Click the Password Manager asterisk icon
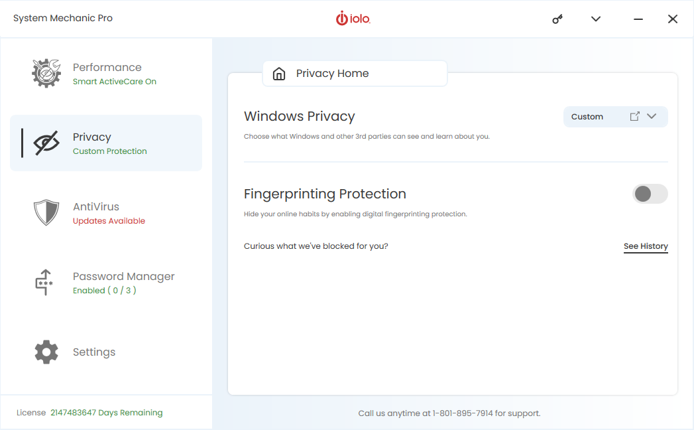The image size is (694, 430). [x=44, y=283]
